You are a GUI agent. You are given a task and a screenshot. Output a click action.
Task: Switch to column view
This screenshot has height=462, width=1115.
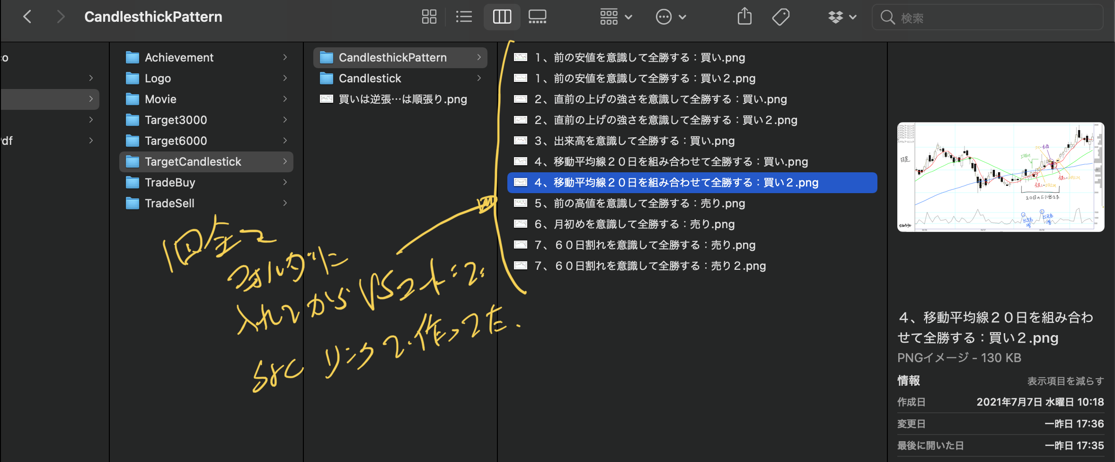click(502, 17)
